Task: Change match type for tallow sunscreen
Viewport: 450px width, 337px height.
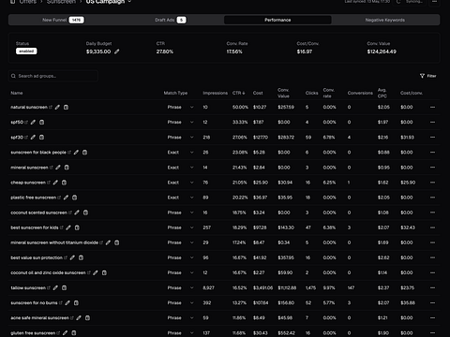Action: pos(180,287)
